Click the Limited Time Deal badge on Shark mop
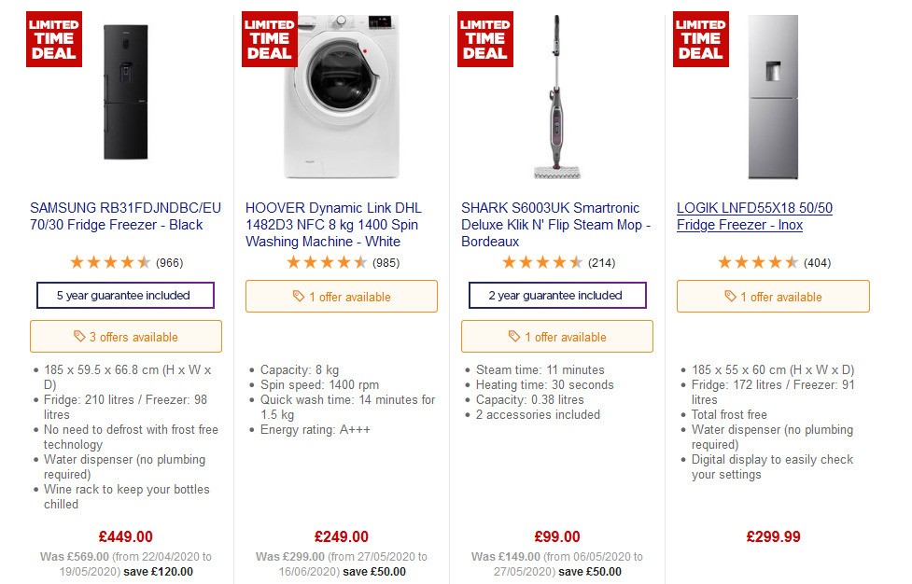The width and height of the screenshot is (912, 584). (x=484, y=39)
